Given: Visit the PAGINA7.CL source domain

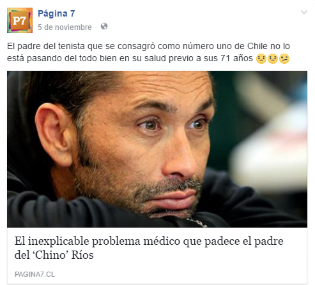Looking at the screenshot, I should point(35,274).
